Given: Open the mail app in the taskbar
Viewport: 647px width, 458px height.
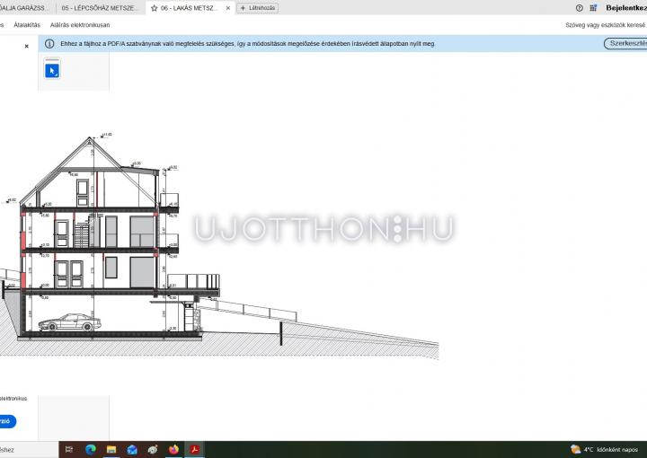Looking at the screenshot, I should point(132,449).
